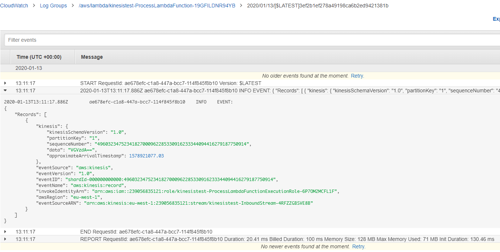The height and width of the screenshot is (252, 500).
Task: Expand the END RequestId log row
Action: 5,232
